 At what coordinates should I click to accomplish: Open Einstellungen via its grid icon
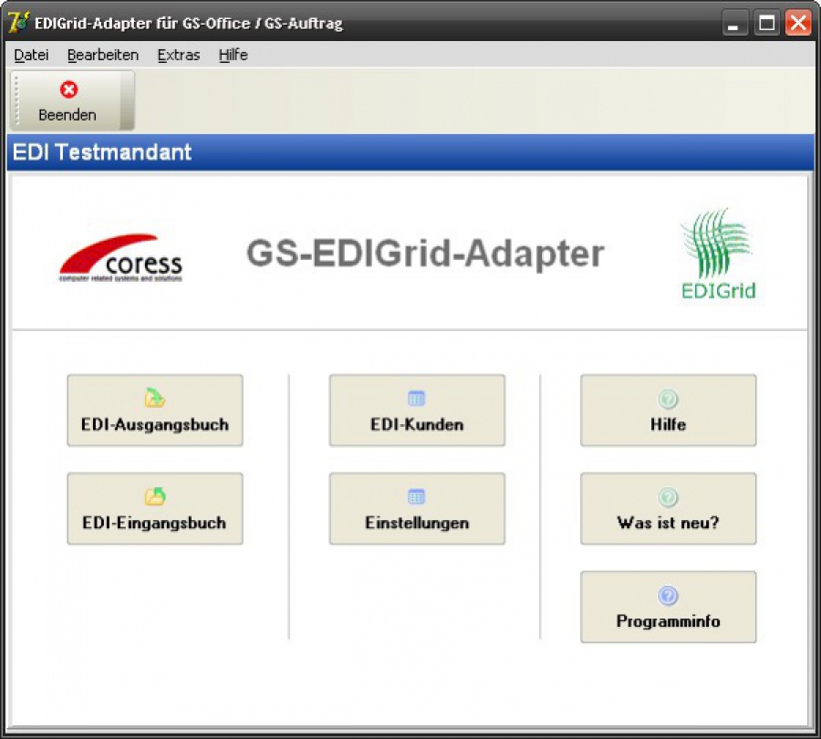click(x=417, y=497)
